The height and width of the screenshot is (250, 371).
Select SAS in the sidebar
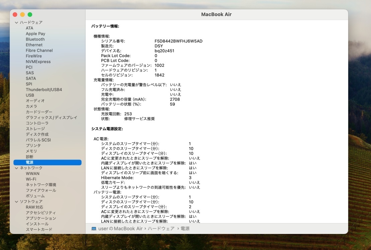tap(29, 73)
